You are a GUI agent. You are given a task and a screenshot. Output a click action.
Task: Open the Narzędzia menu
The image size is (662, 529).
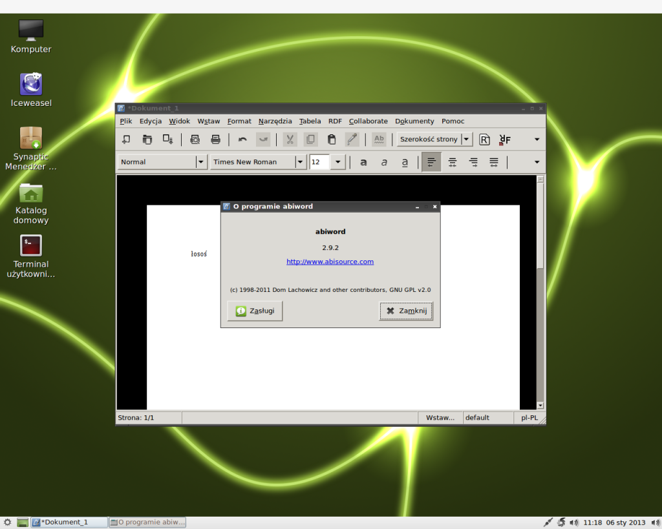(275, 121)
